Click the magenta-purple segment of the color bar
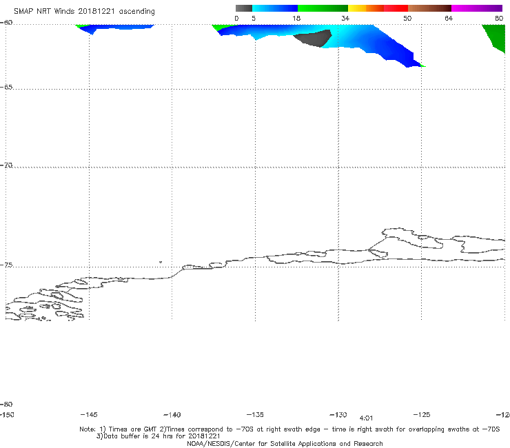Image resolution: width=510 pixels, height=448 pixels. click(x=477, y=8)
